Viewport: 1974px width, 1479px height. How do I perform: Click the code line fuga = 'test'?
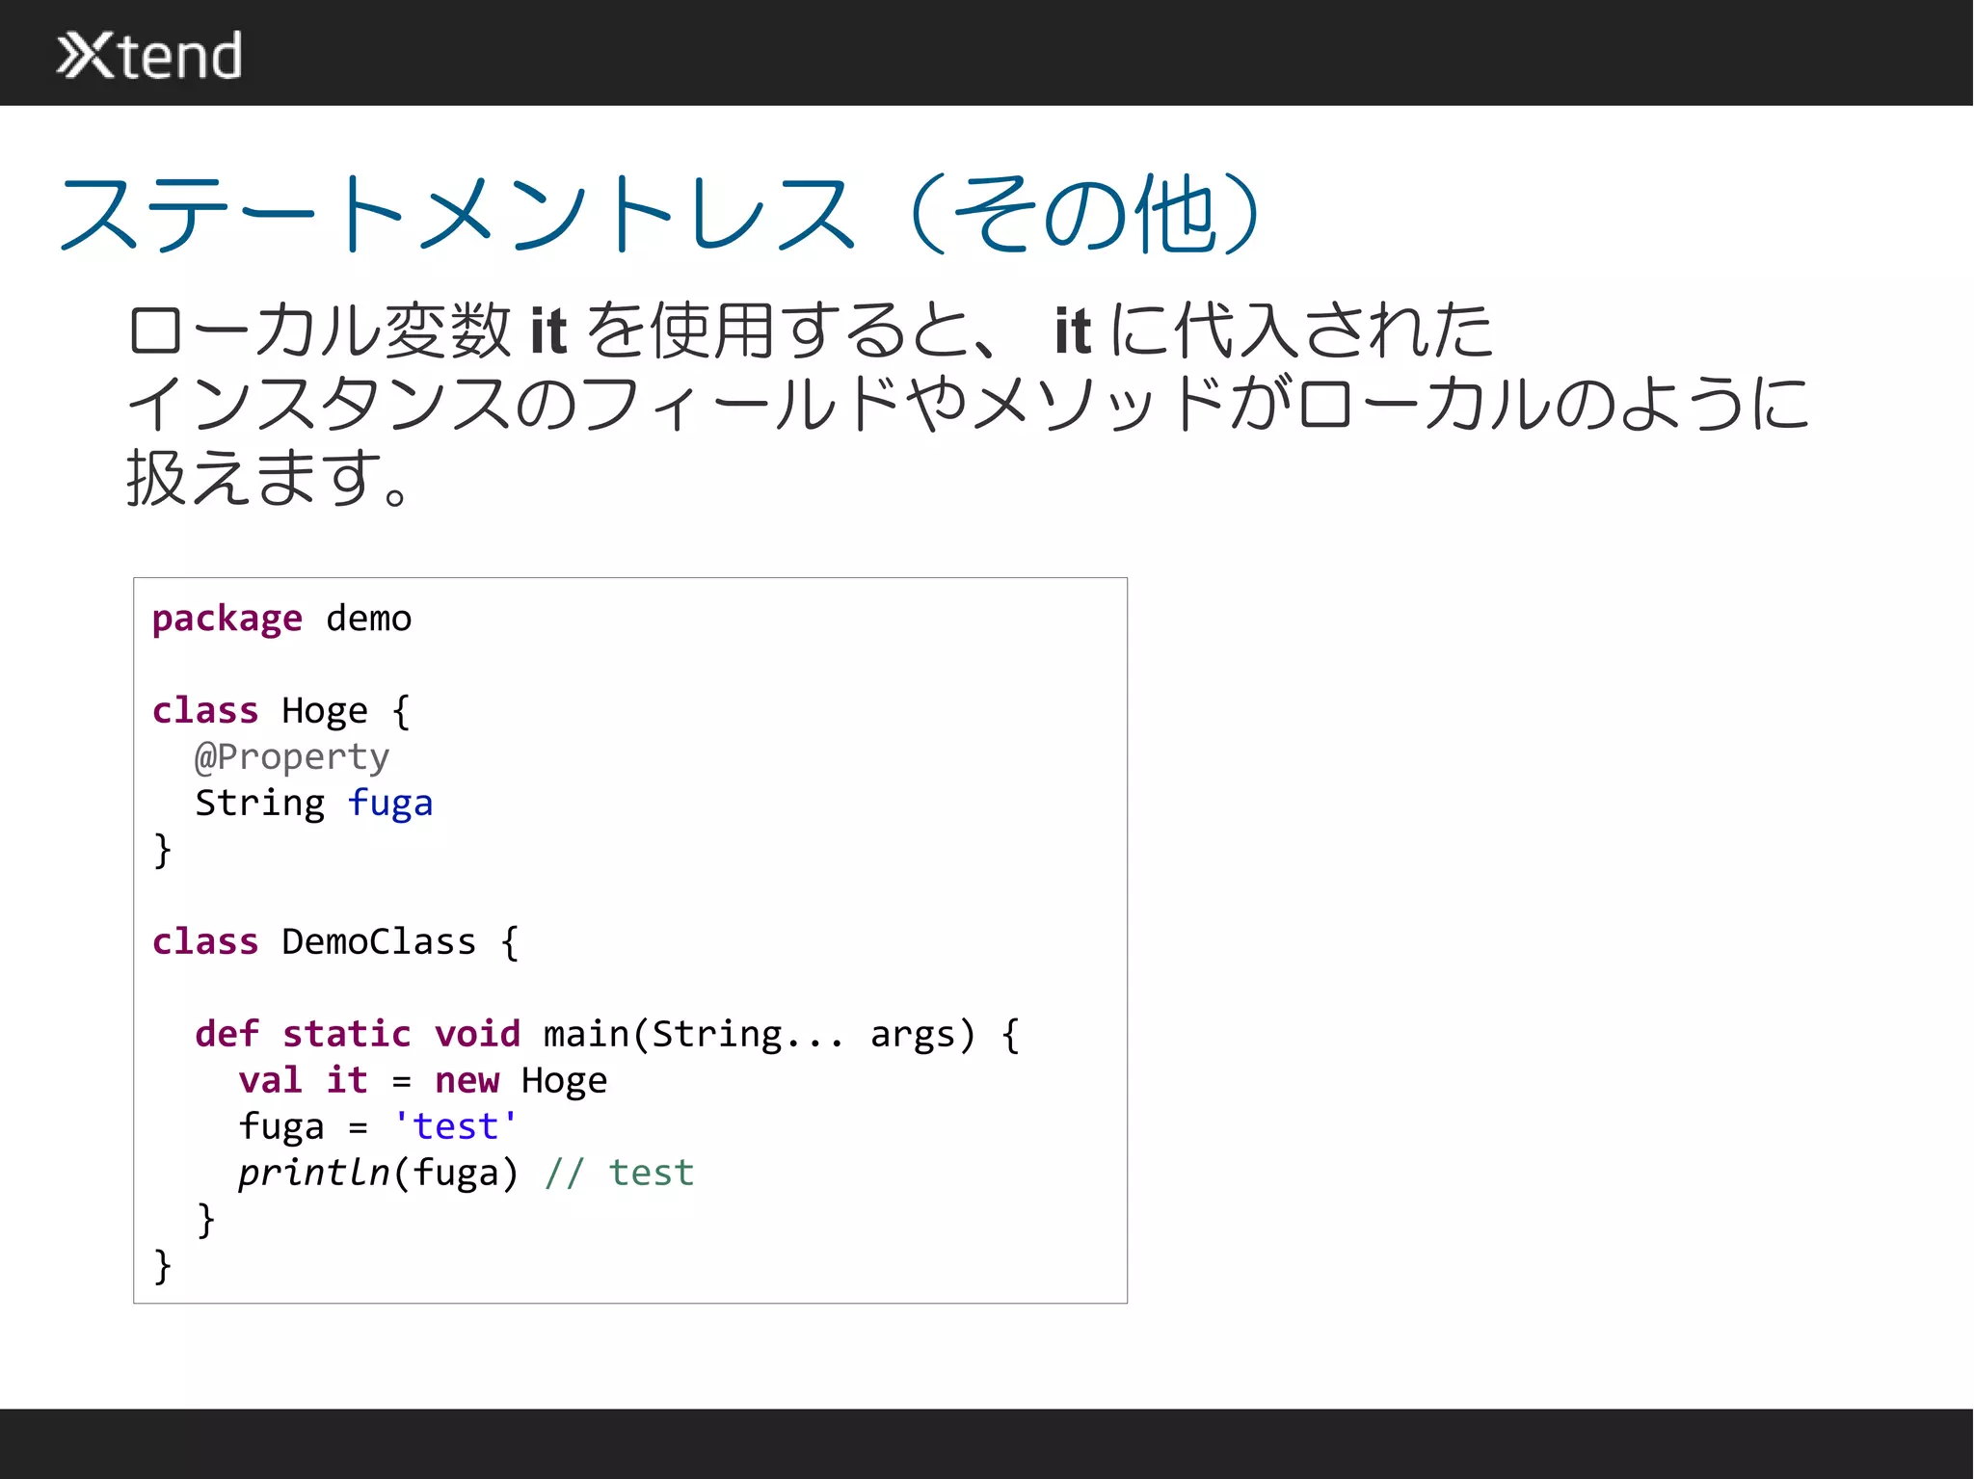379,1127
